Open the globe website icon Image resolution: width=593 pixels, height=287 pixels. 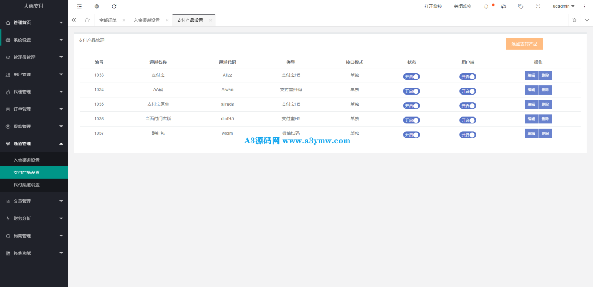coord(97,7)
